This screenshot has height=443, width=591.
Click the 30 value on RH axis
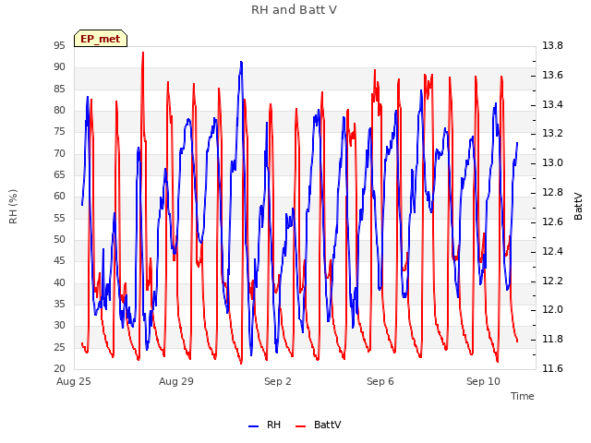[x=59, y=326]
